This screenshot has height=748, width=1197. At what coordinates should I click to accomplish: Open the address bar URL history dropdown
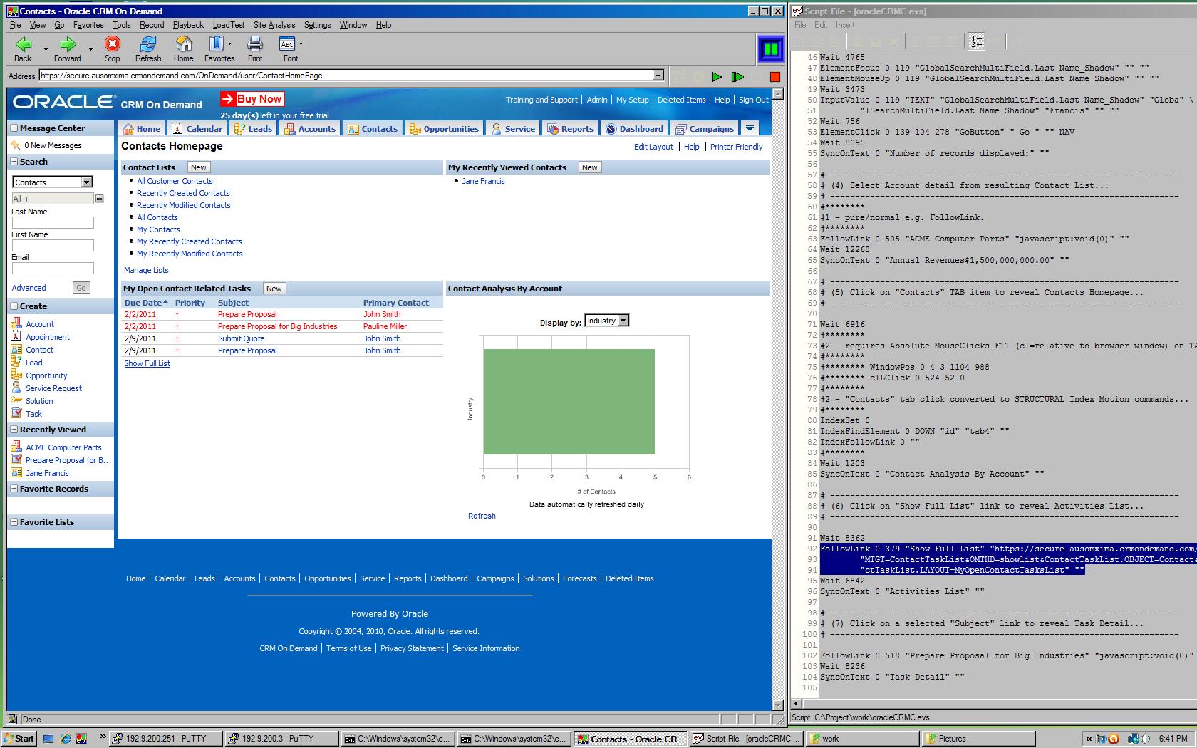click(x=658, y=76)
